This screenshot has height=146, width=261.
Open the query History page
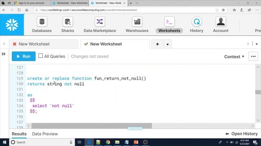(197, 25)
